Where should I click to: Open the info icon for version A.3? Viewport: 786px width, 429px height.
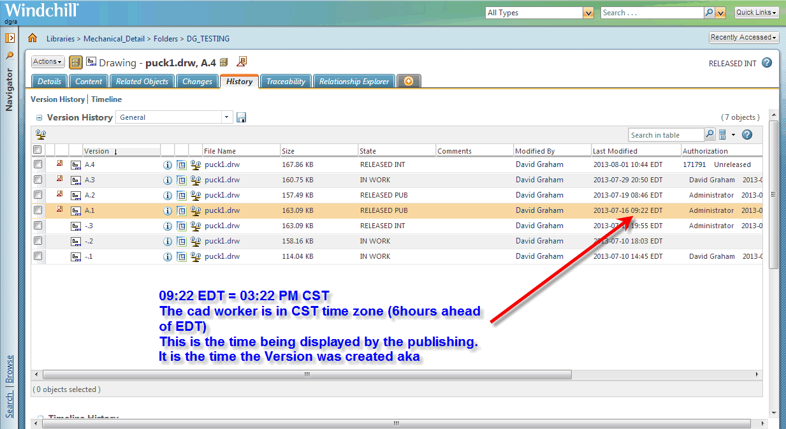(x=168, y=180)
